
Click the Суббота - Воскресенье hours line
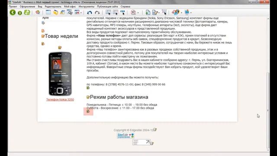[120, 108]
